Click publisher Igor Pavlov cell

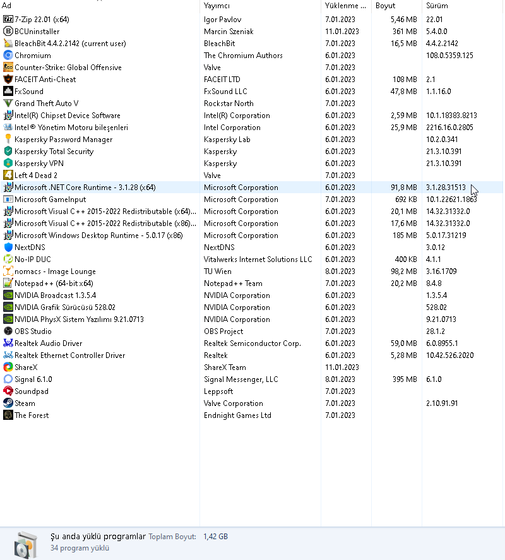pyautogui.click(x=222, y=20)
